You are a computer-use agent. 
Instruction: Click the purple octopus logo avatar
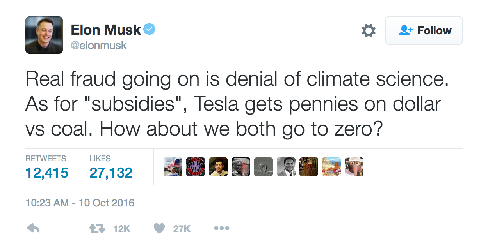(196, 167)
